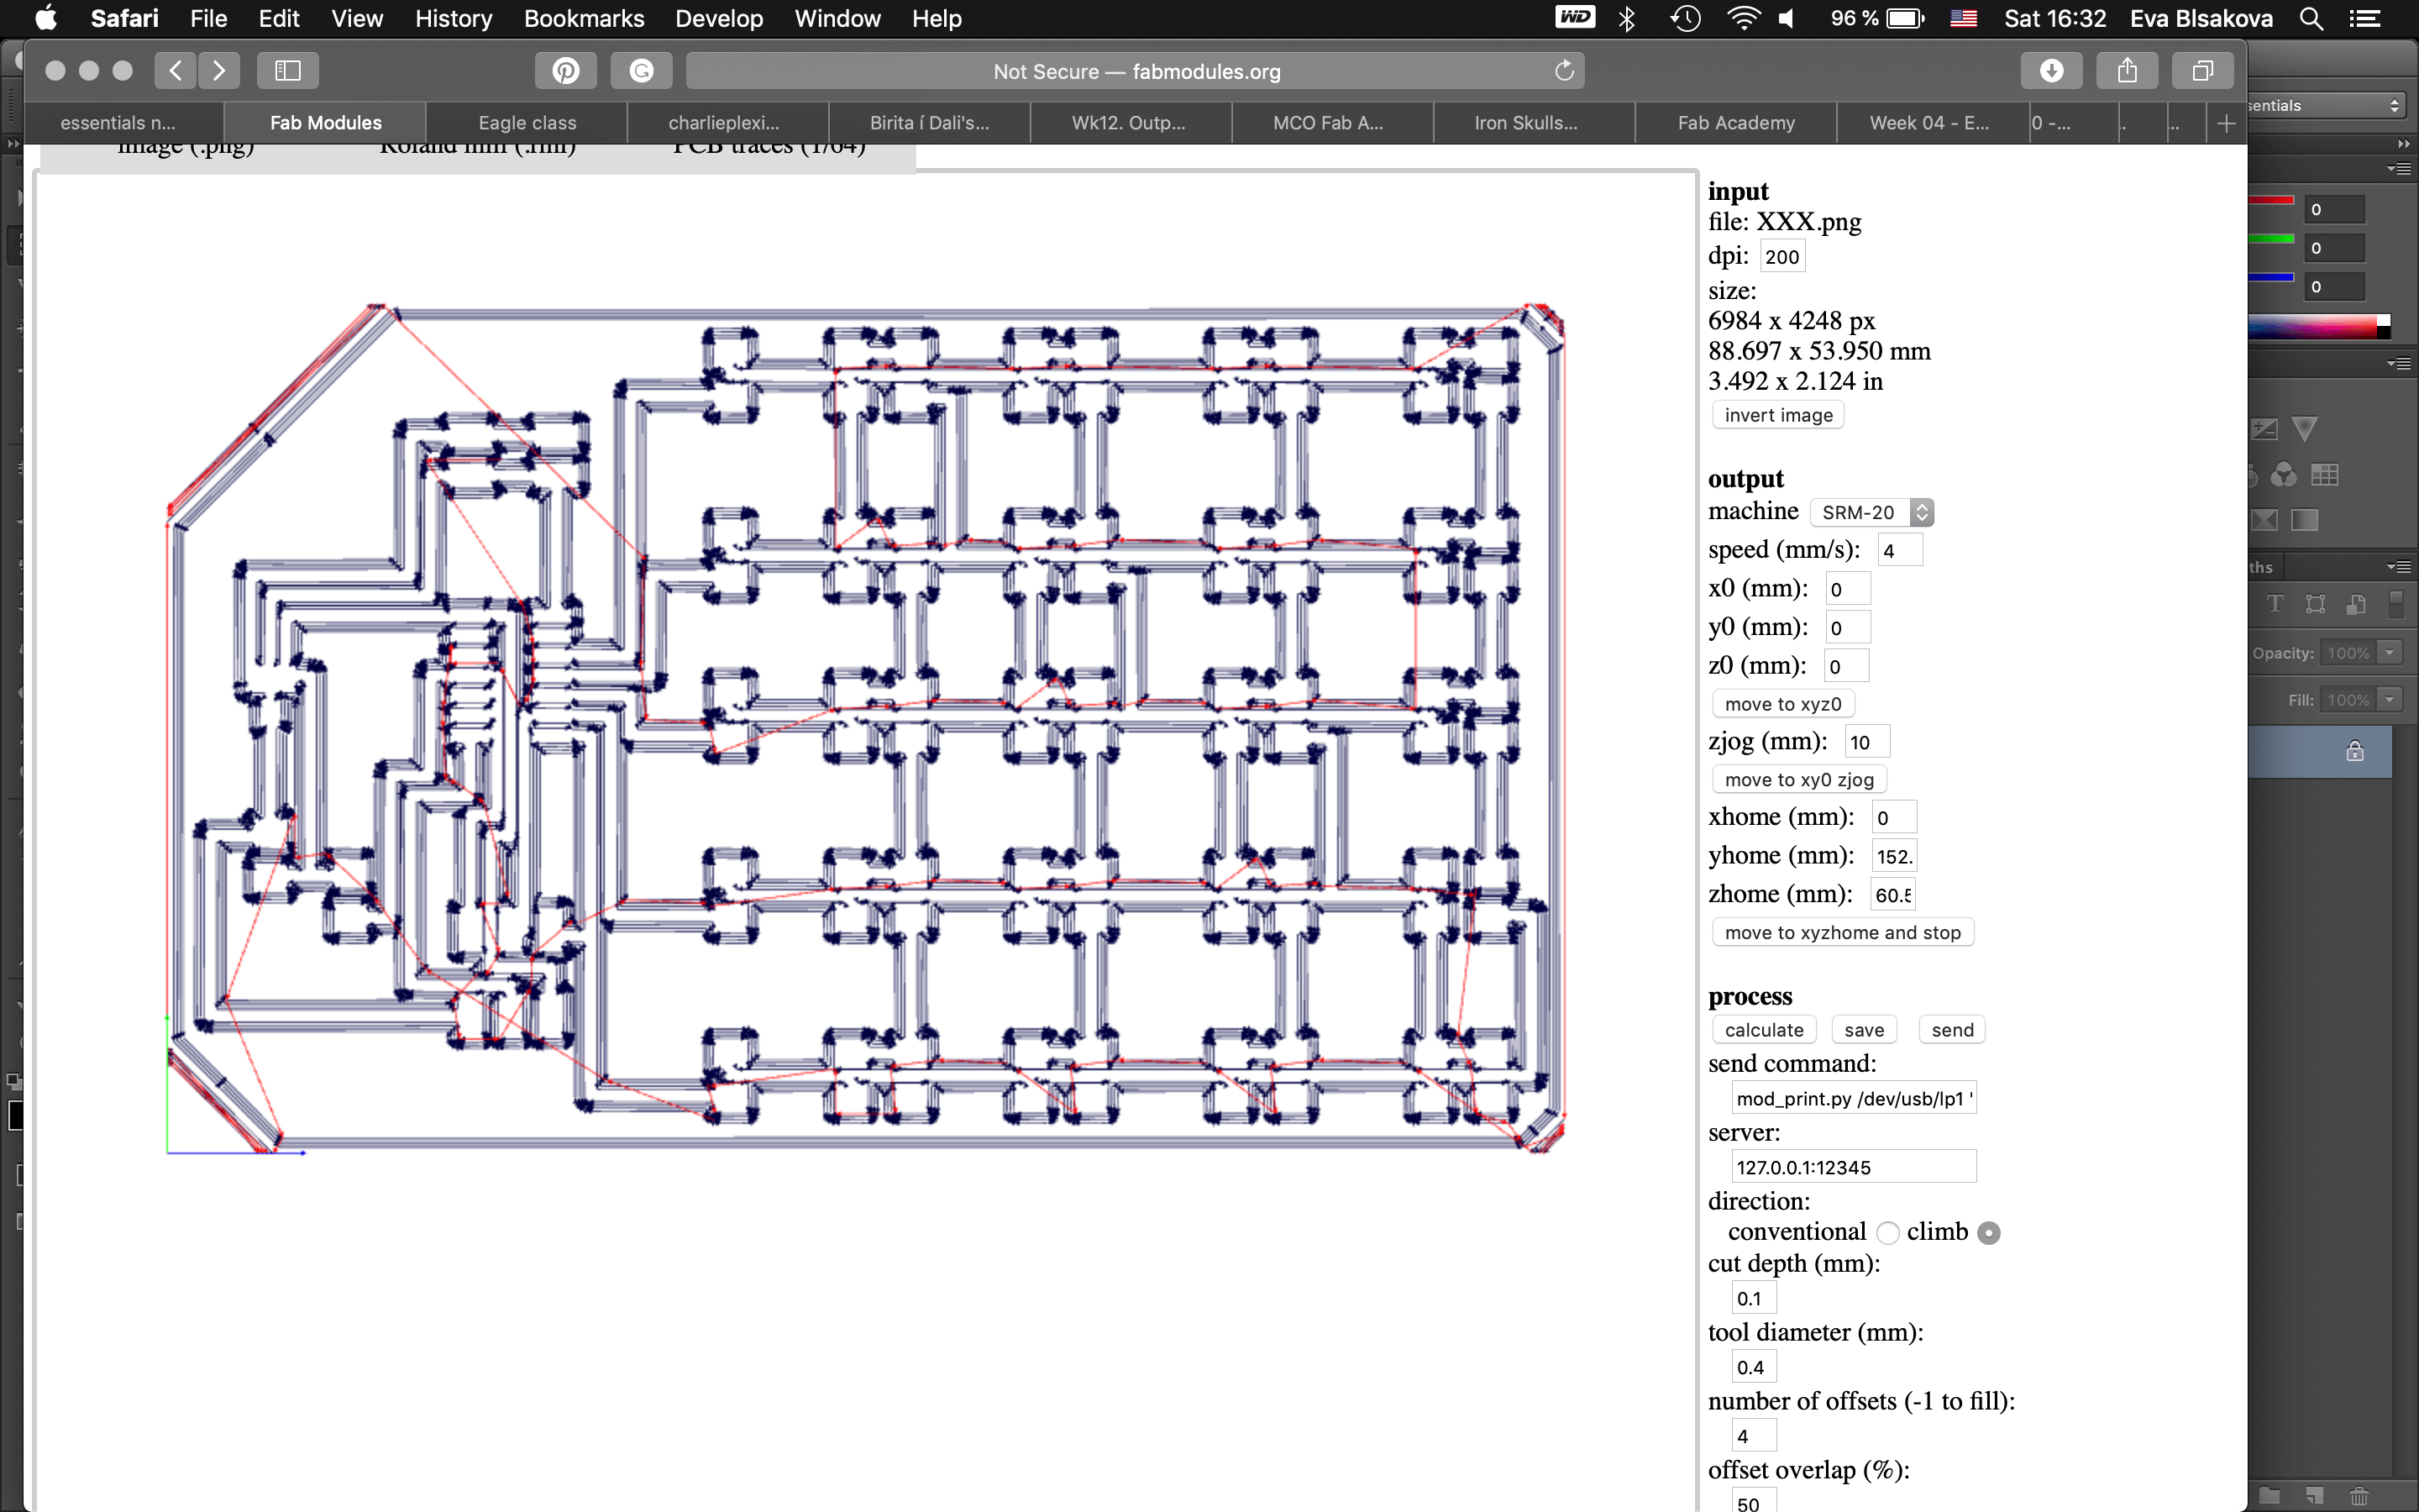Reload the fabmodules.org page

[1564, 71]
